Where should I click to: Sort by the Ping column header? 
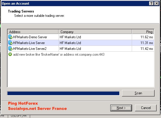click(143, 32)
